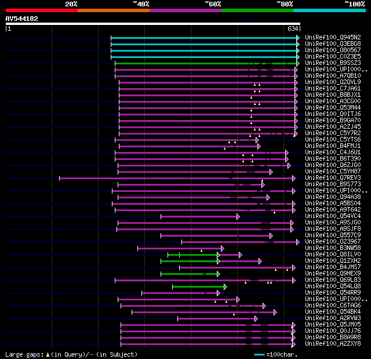
Task: Open hit UniRef100_A2RVW3
Action: tap(333, 318)
